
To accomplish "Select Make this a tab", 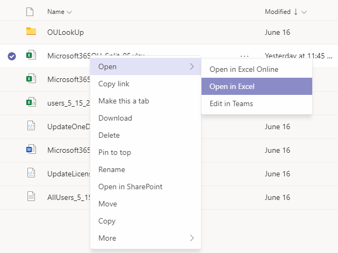I will coord(124,101).
